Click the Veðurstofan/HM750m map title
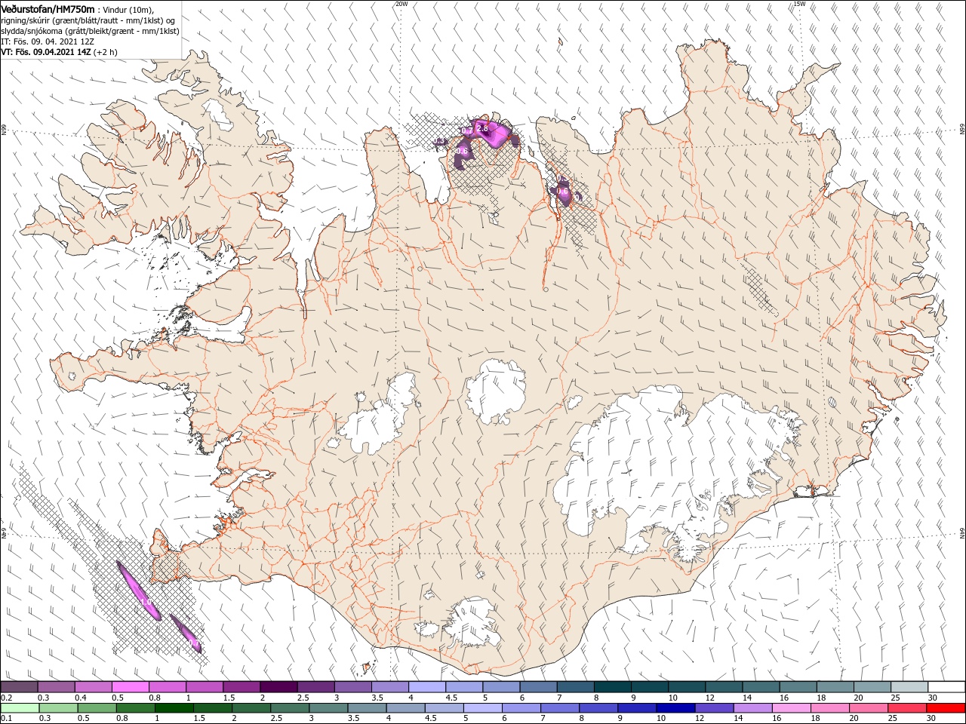Viewport: 966px width, 724px height. [48, 8]
